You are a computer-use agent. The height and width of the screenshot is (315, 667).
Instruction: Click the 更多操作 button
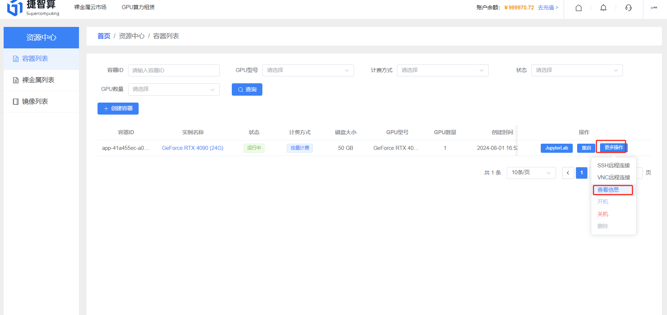pyautogui.click(x=614, y=148)
